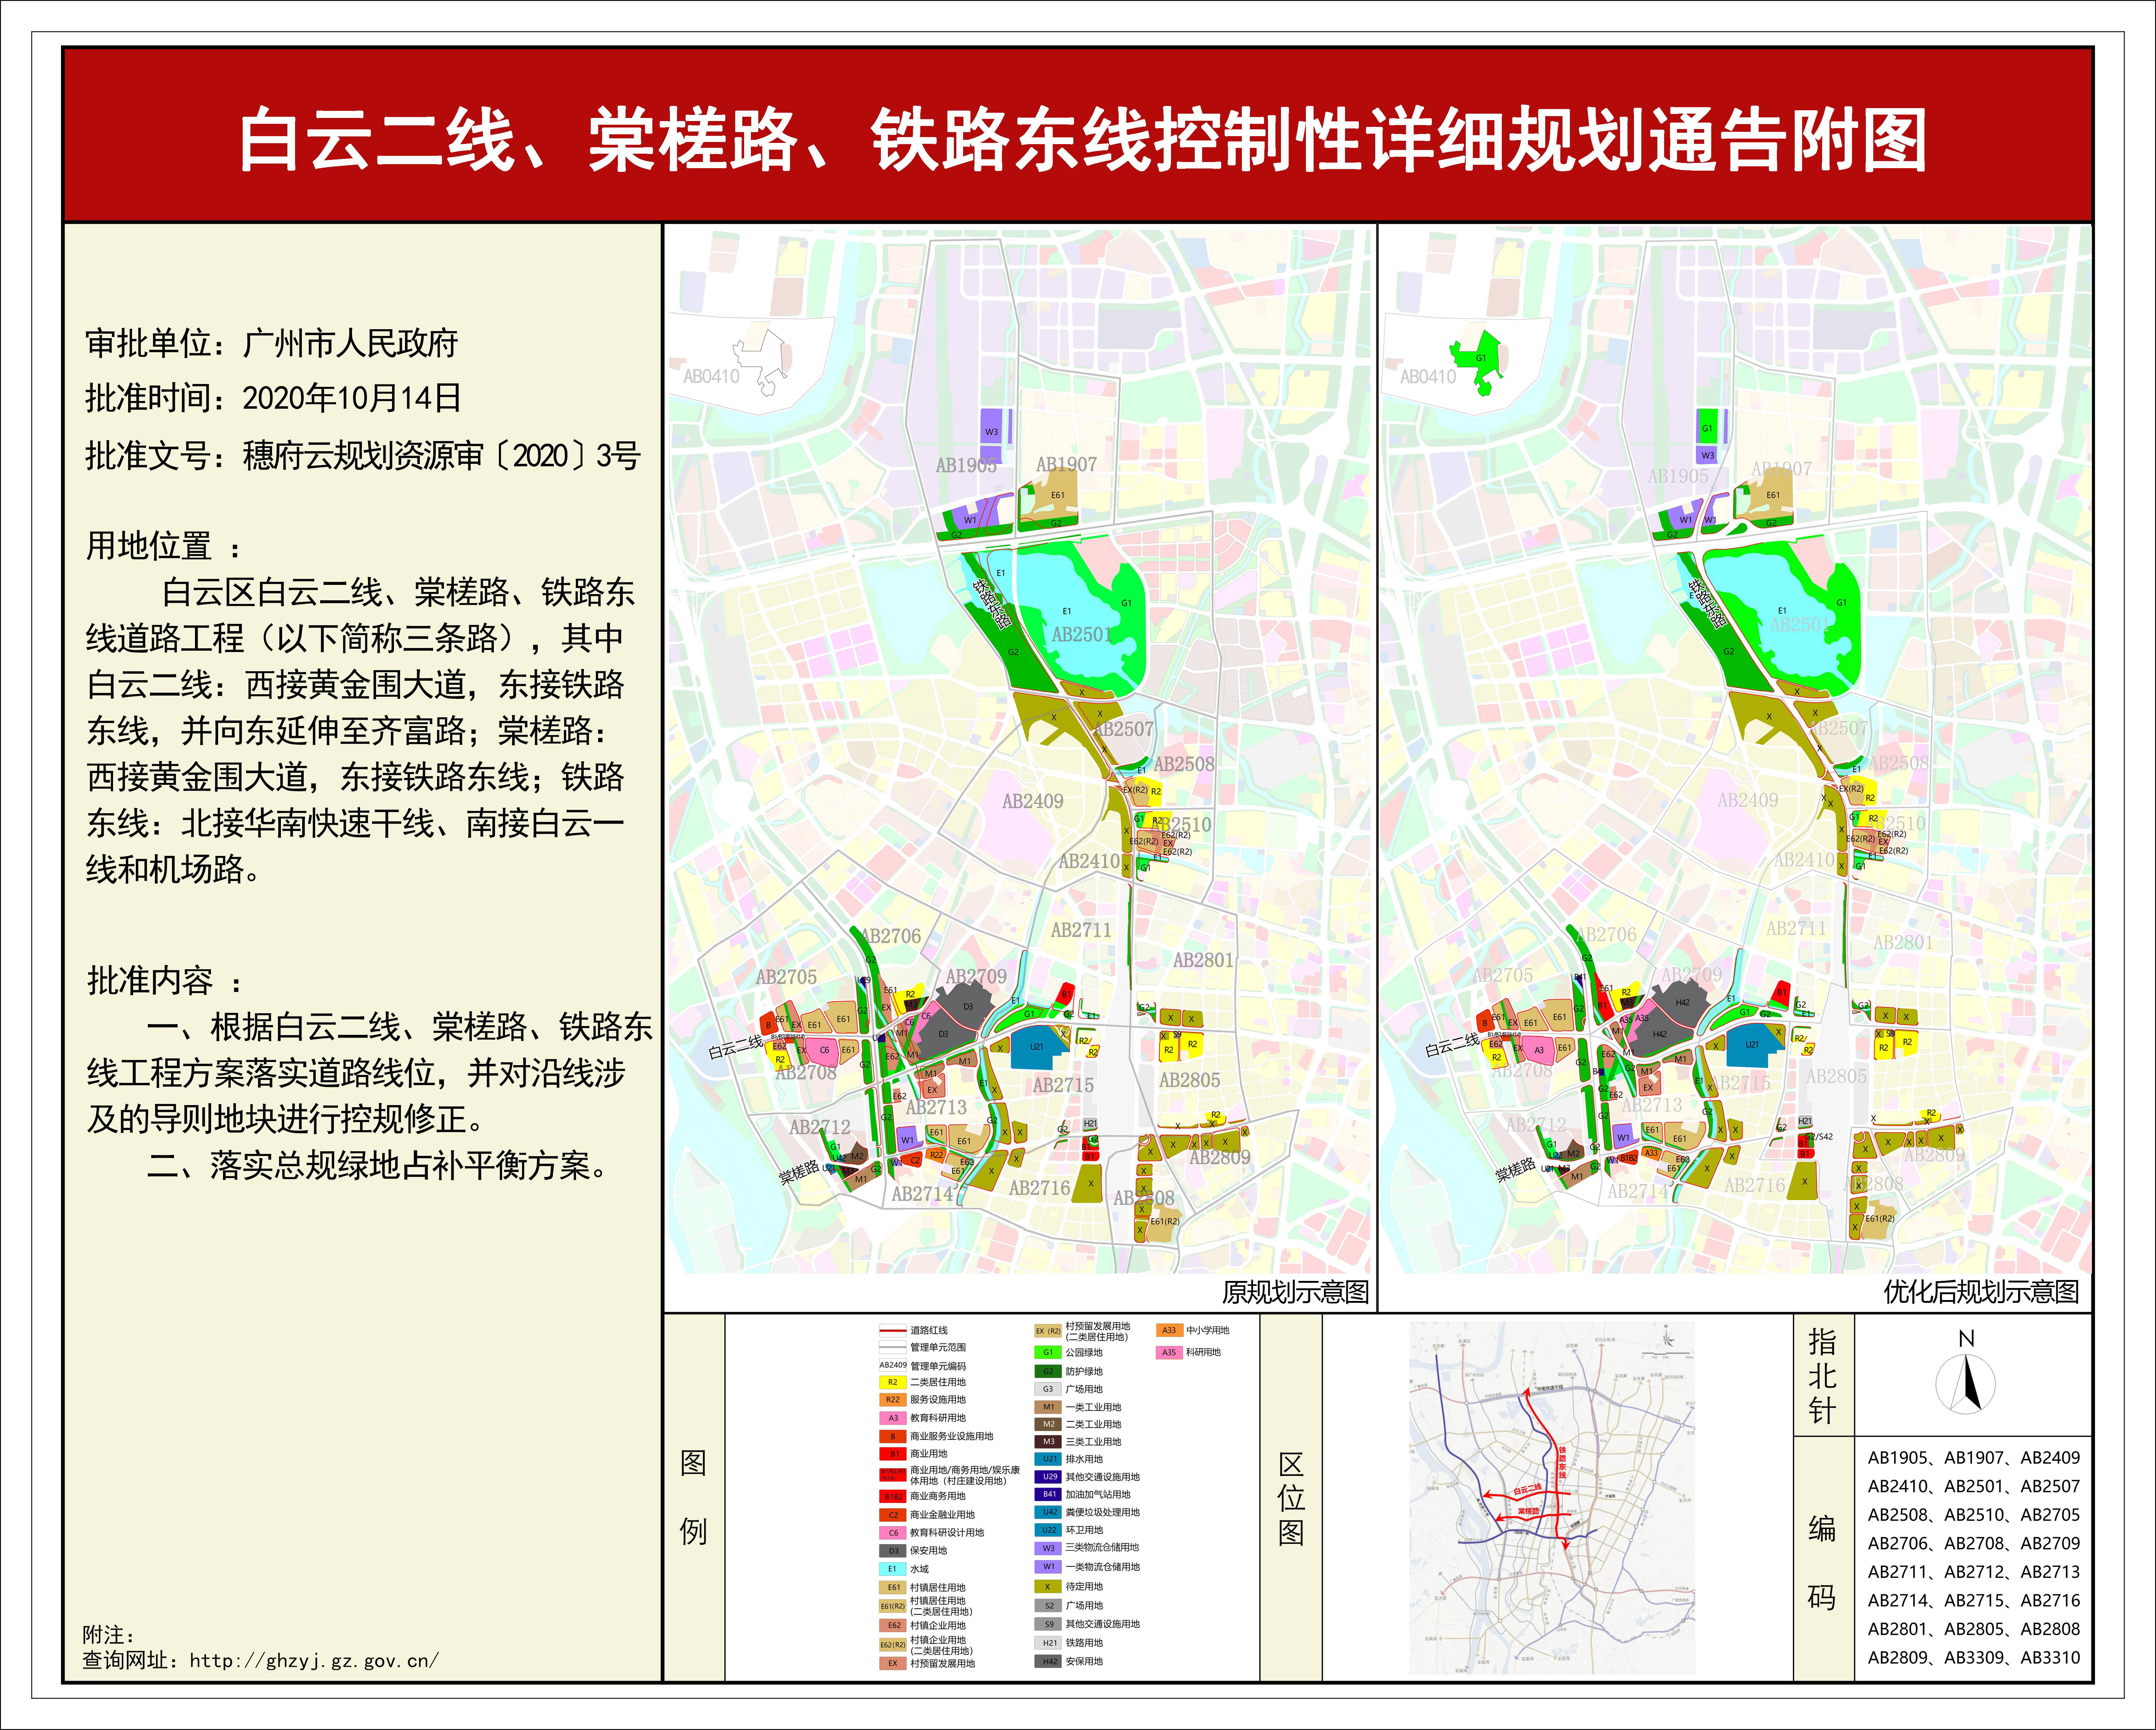Image resolution: width=2156 pixels, height=1730 pixels.
Task: Click the 编码 panel heading
Action: point(1822,1563)
